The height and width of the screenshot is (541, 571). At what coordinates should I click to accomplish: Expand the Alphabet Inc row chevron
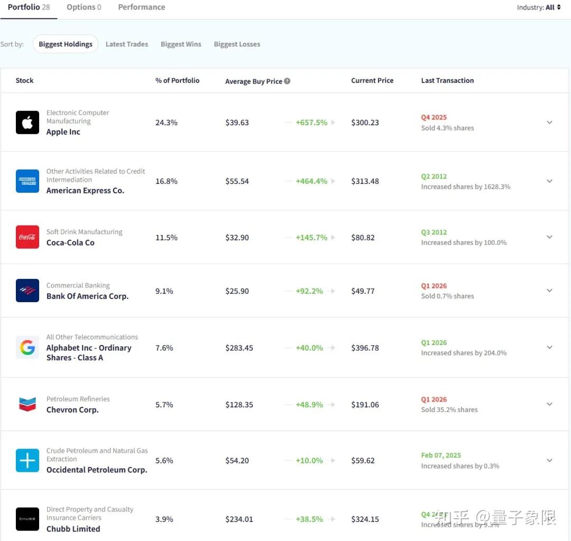[549, 347]
